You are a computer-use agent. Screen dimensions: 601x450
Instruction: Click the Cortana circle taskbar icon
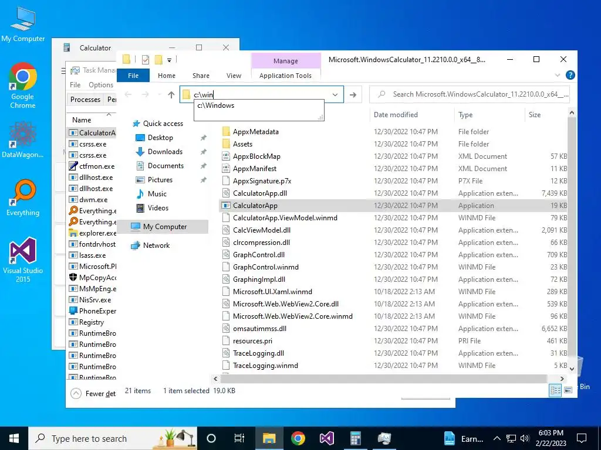(211, 438)
